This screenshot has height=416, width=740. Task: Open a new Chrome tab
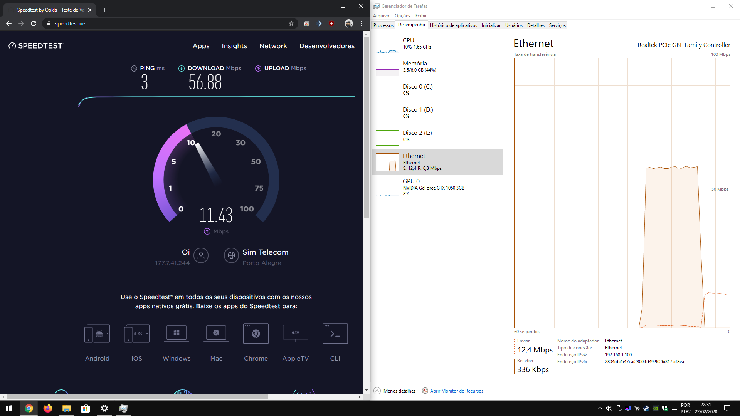(x=104, y=10)
